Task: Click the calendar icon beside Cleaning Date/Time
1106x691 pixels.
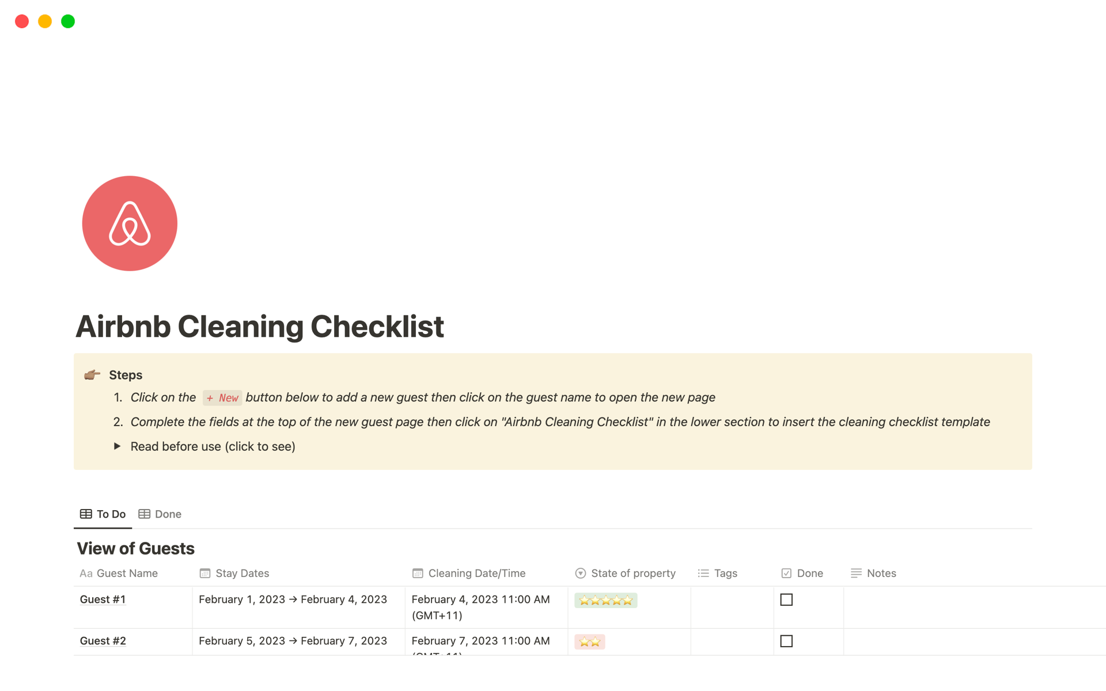Action: (x=417, y=573)
